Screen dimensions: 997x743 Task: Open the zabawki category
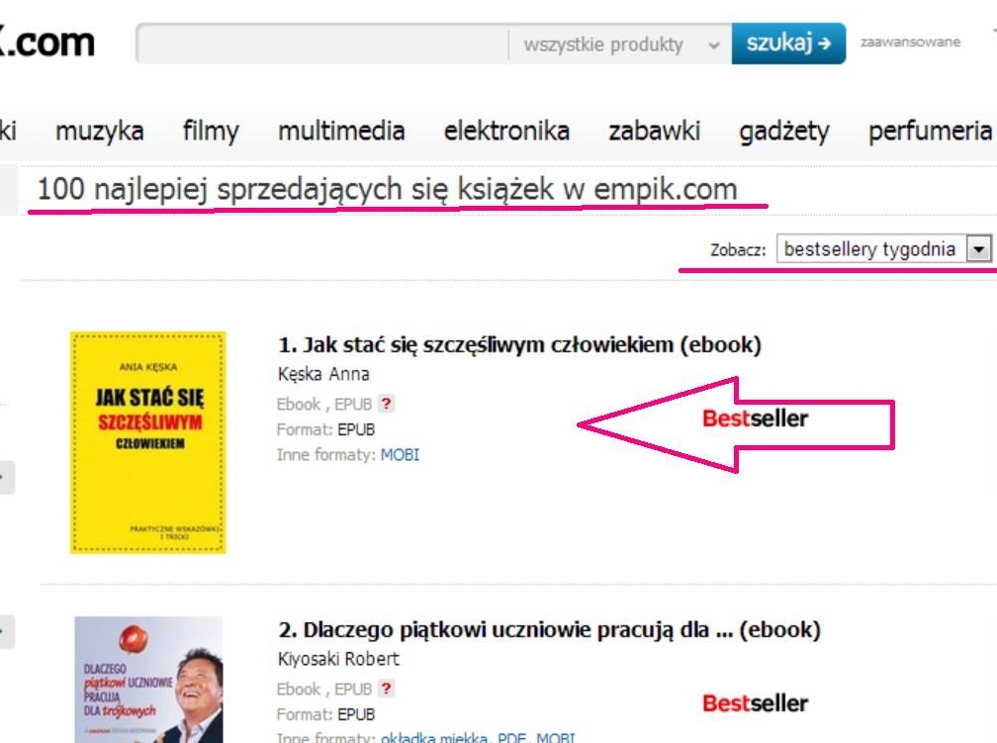[655, 131]
